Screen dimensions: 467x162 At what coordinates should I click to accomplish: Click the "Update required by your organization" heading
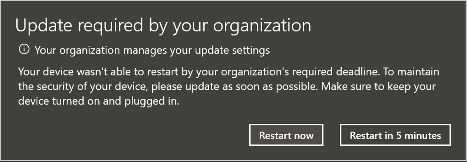[163, 26]
